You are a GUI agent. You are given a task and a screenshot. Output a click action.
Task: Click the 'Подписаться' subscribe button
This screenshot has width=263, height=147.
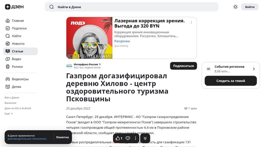tap(183, 66)
